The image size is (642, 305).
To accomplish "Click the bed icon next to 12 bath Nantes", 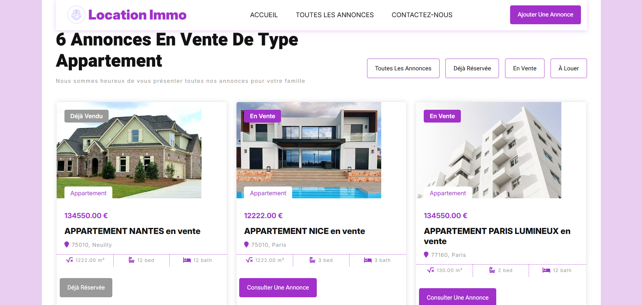I will [187, 260].
